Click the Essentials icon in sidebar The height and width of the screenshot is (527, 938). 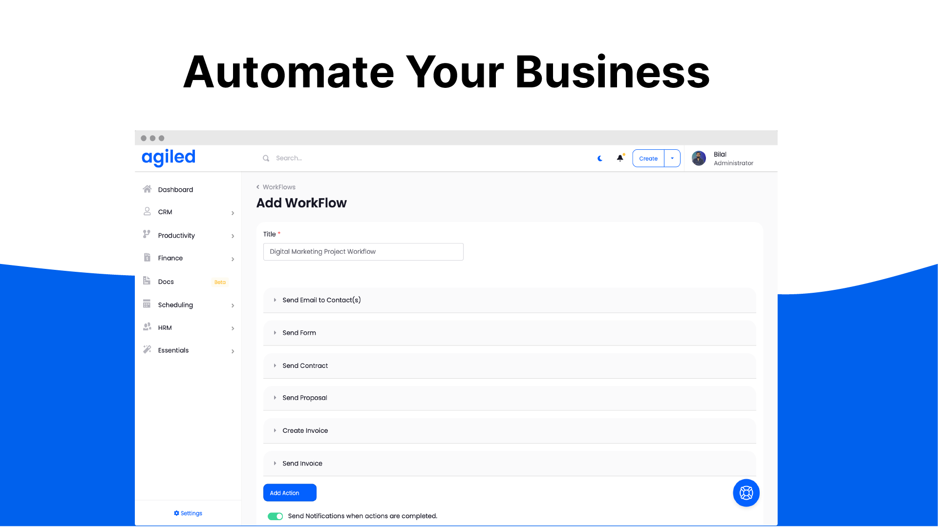pos(147,349)
